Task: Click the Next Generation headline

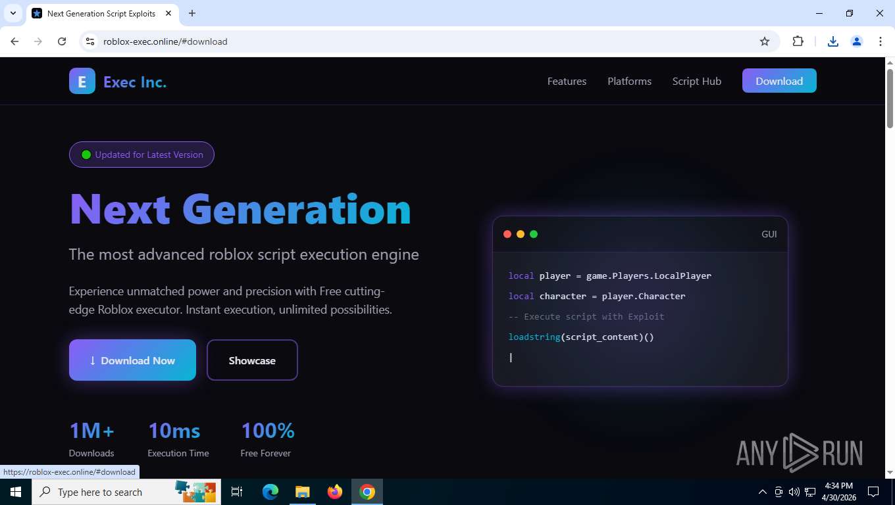Action: click(x=240, y=209)
